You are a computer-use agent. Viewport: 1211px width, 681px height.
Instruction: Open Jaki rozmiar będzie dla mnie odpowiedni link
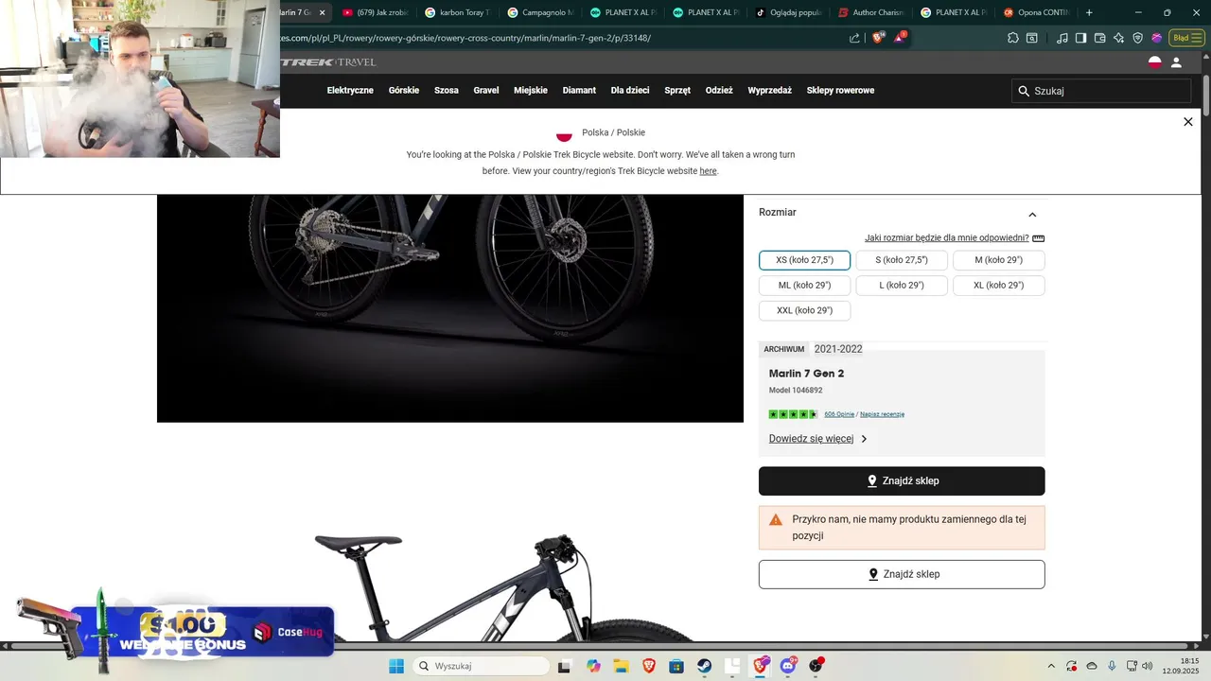pos(947,238)
